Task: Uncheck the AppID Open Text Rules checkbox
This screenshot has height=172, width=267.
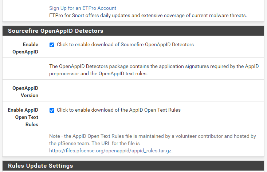Action: [52, 110]
